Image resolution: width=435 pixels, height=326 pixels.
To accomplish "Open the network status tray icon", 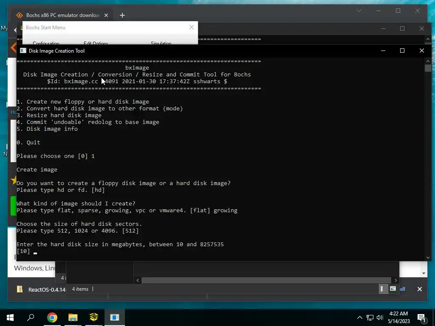I will pos(370,318).
